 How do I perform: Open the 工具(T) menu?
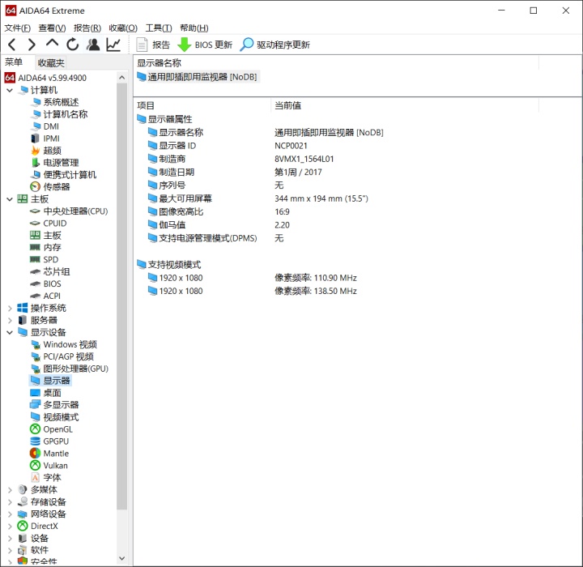pos(159,28)
